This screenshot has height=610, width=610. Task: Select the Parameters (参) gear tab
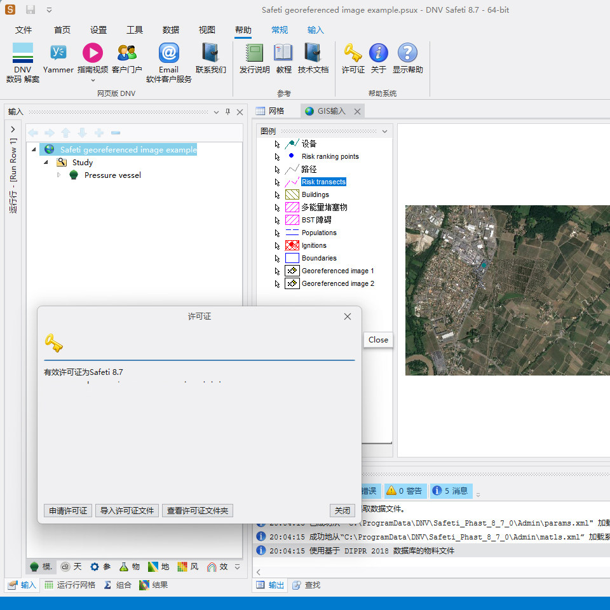tap(100, 567)
